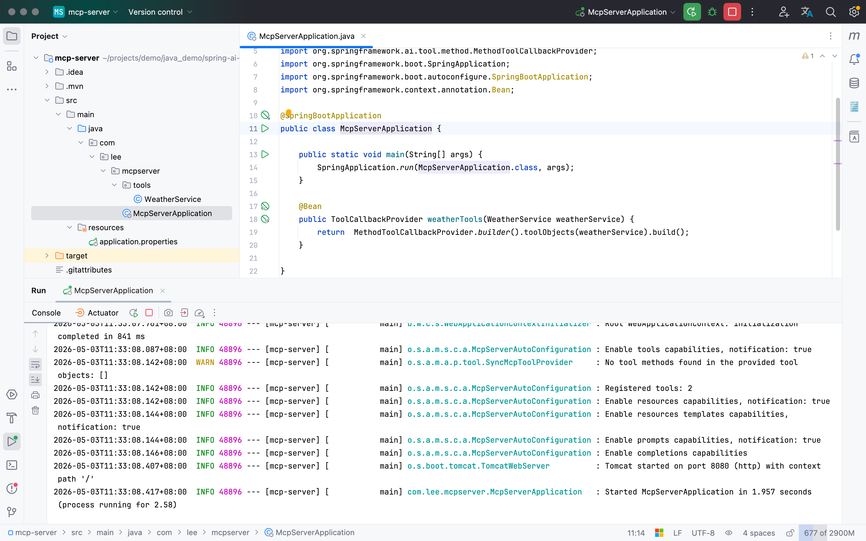
Task: Expand the target folder
Action: [x=47, y=255]
